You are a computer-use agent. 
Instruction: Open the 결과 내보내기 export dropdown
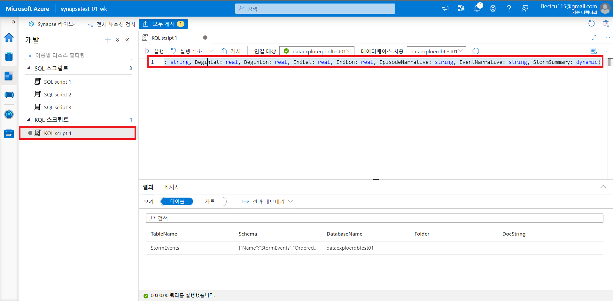coord(268,201)
